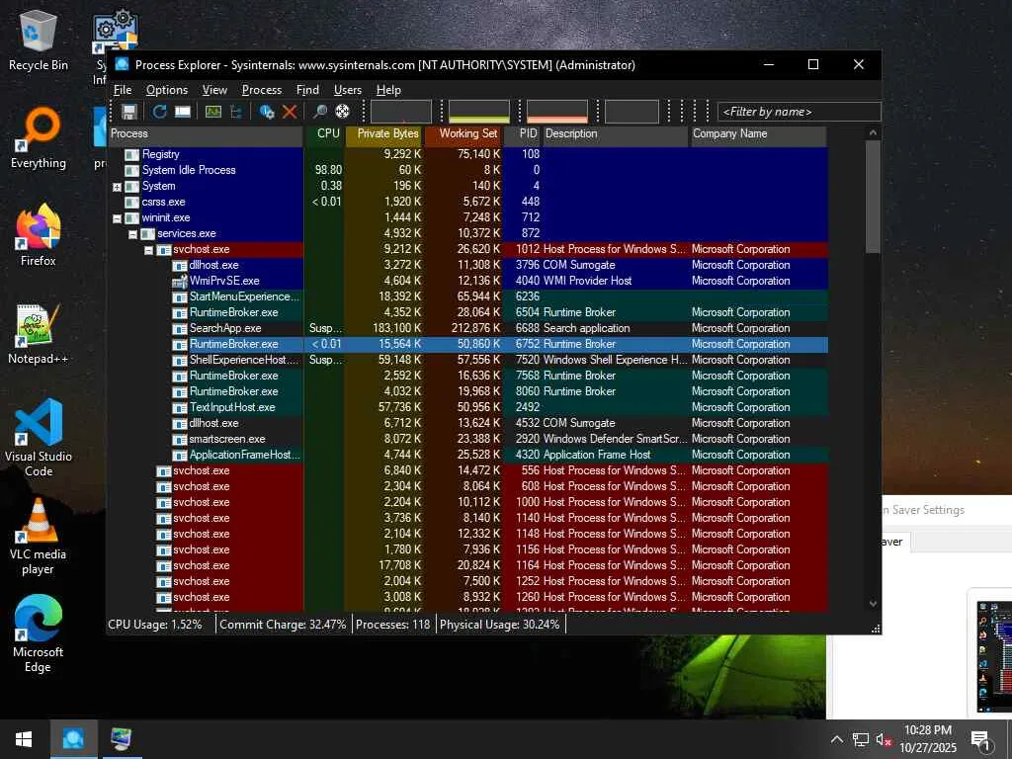Open the Find menu
The image size is (1012, 759).
click(x=307, y=90)
